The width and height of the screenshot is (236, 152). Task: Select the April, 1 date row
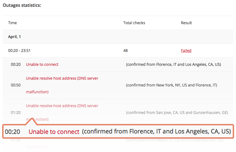point(14,37)
